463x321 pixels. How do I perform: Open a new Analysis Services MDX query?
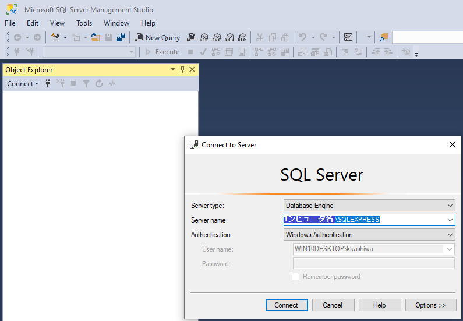(x=204, y=37)
